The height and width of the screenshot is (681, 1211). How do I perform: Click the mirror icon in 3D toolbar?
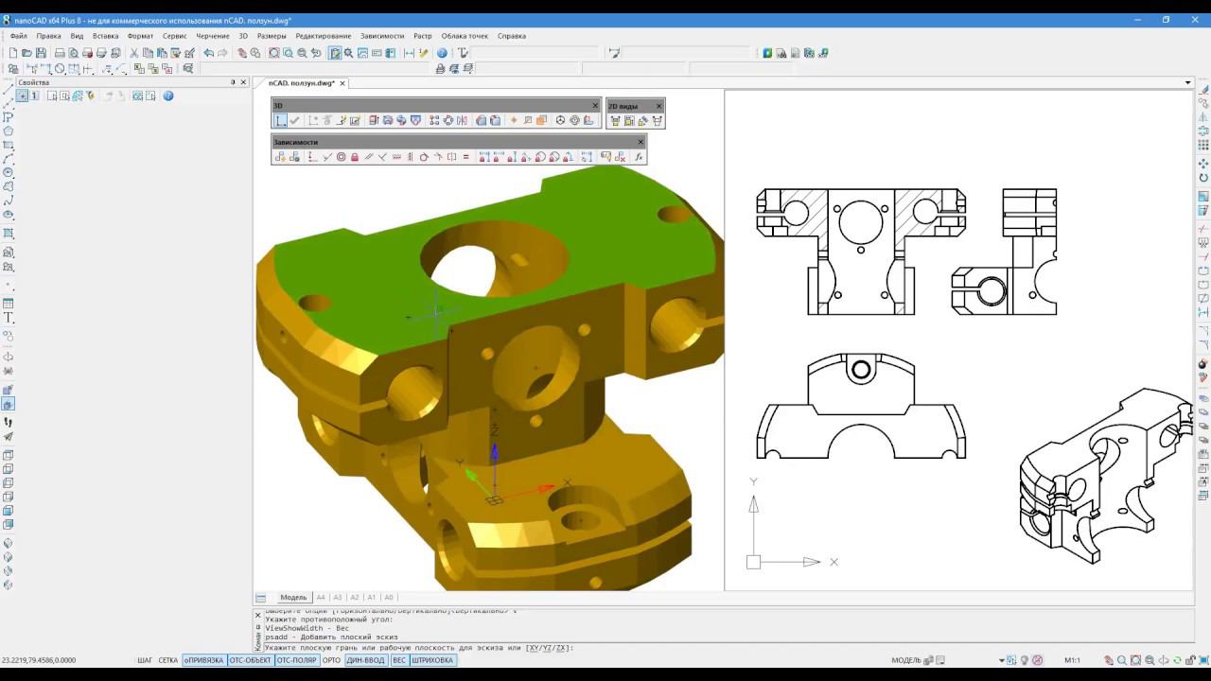point(462,120)
